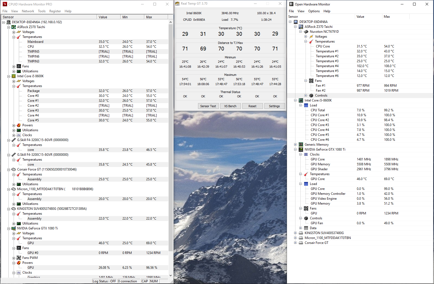The width and height of the screenshot is (434, 284).
Task: Click the Fans PWM icon under NVIDIA GeForce in HWMonitor
Action: click(x=19, y=258)
